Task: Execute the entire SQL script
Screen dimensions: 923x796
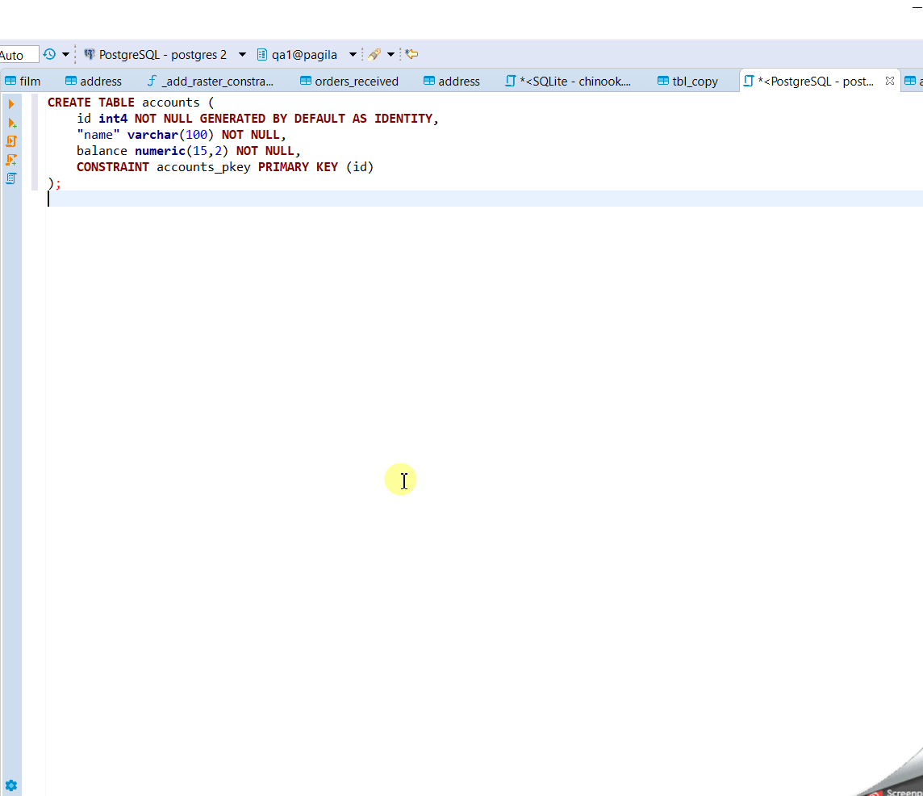Action: pos(10,140)
